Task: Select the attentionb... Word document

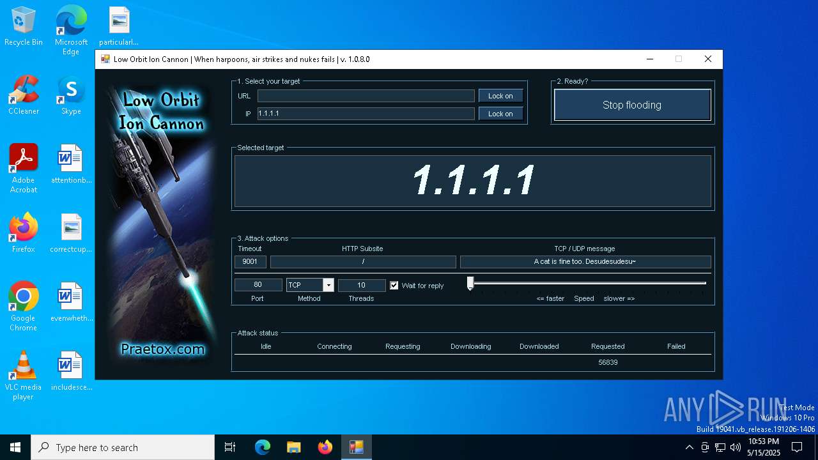Action: pos(71,164)
